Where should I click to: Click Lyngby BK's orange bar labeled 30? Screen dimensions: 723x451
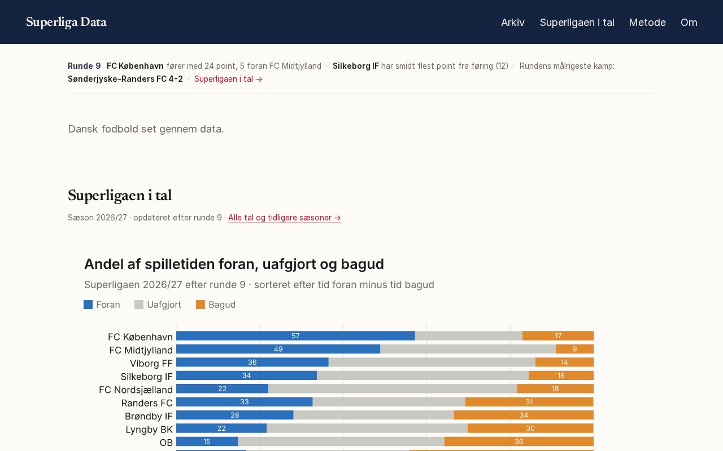(x=530, y=428)
